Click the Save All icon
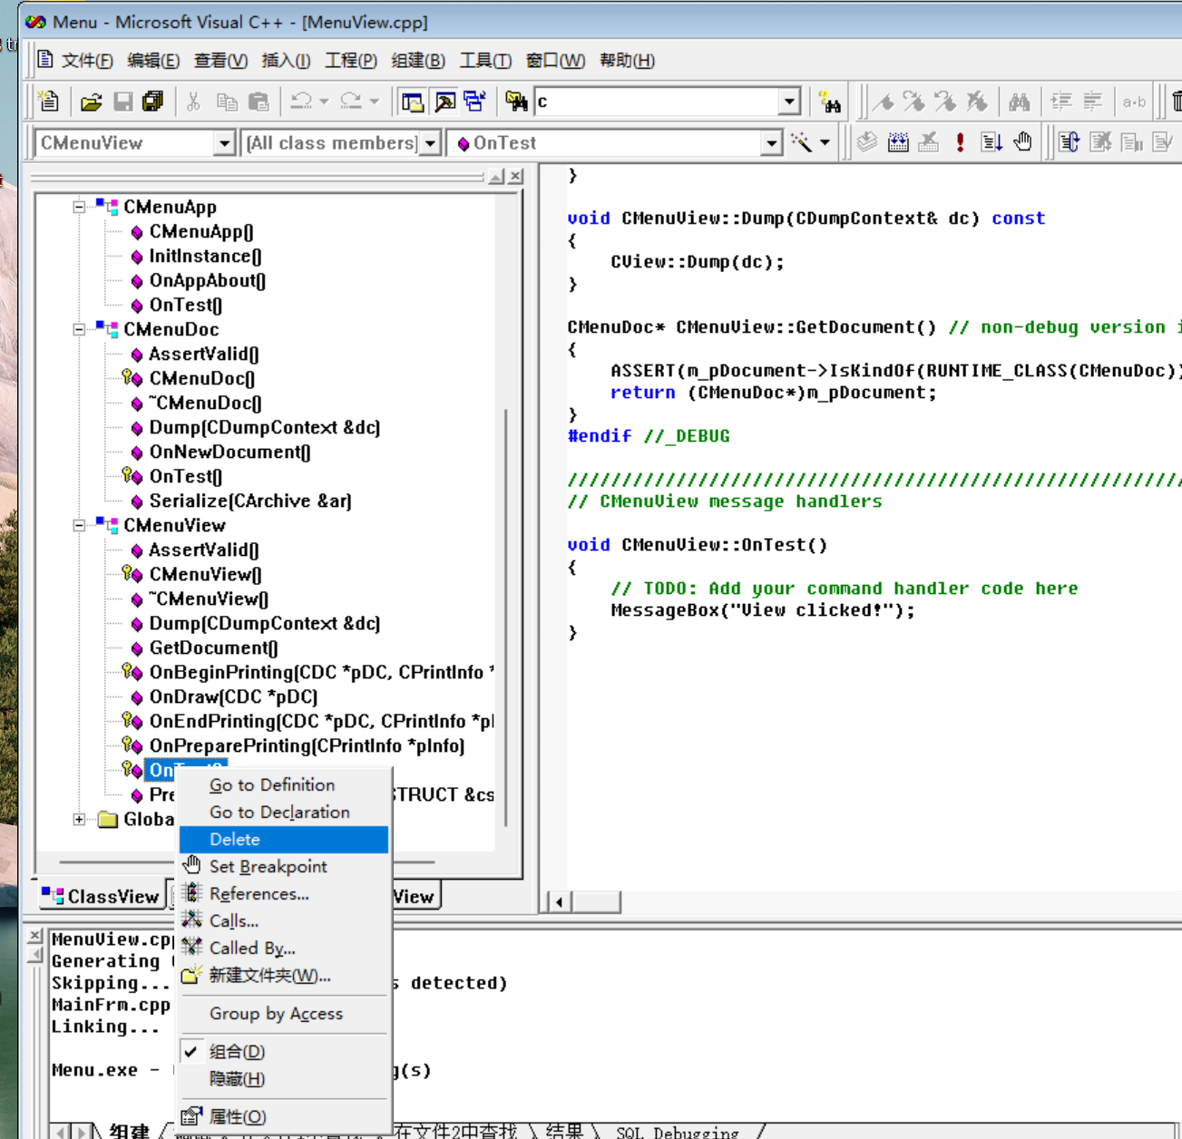The image size is (1182, 1139). coord(152,102)
